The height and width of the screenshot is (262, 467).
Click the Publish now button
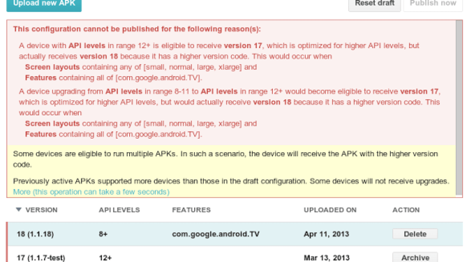point(433,4)
